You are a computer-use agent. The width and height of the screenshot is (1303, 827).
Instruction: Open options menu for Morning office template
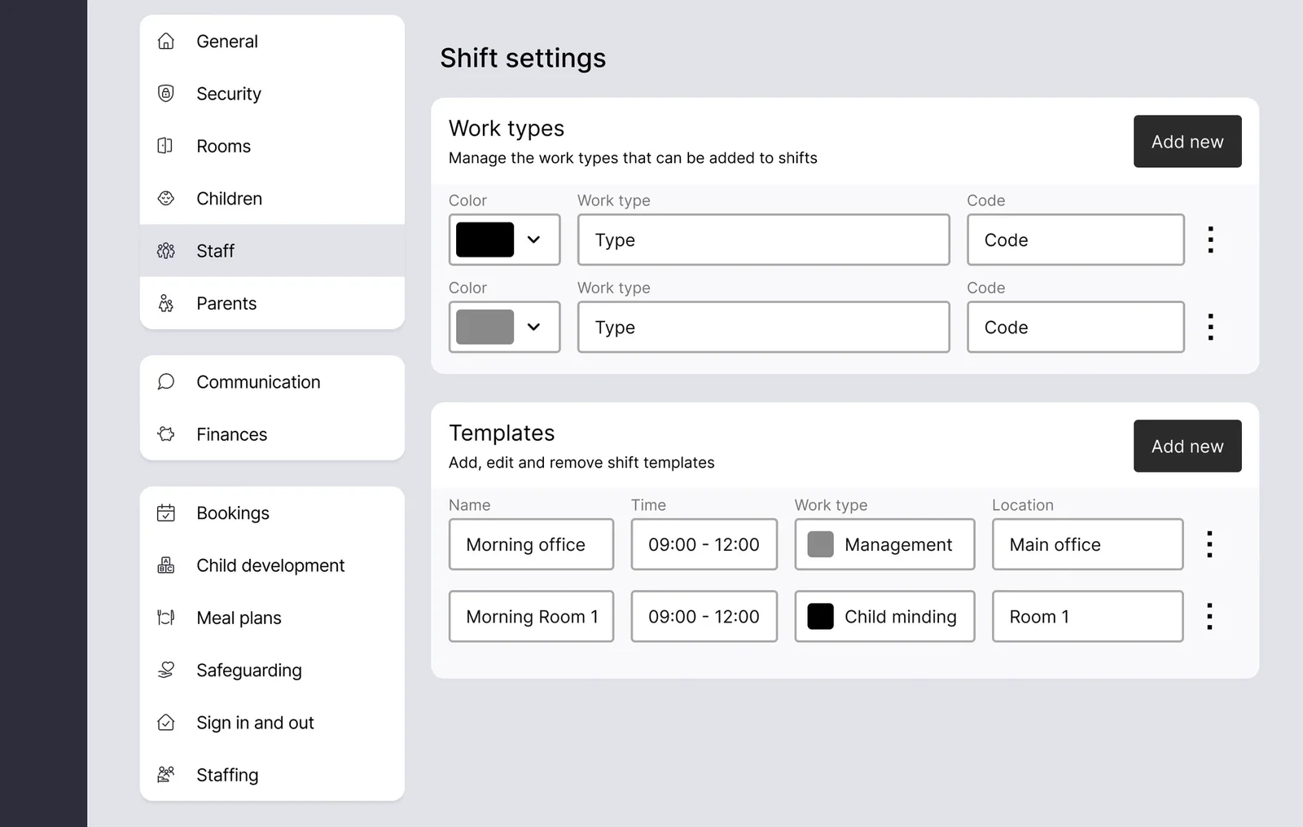pyautogui.click(x=1210, y=544)
